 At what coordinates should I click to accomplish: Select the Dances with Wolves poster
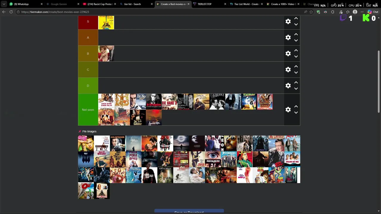[201, 102]
